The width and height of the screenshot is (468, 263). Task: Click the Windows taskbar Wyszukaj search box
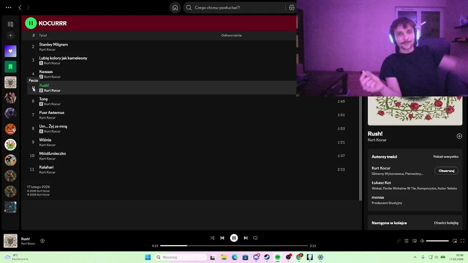click(x=181, y=257)
